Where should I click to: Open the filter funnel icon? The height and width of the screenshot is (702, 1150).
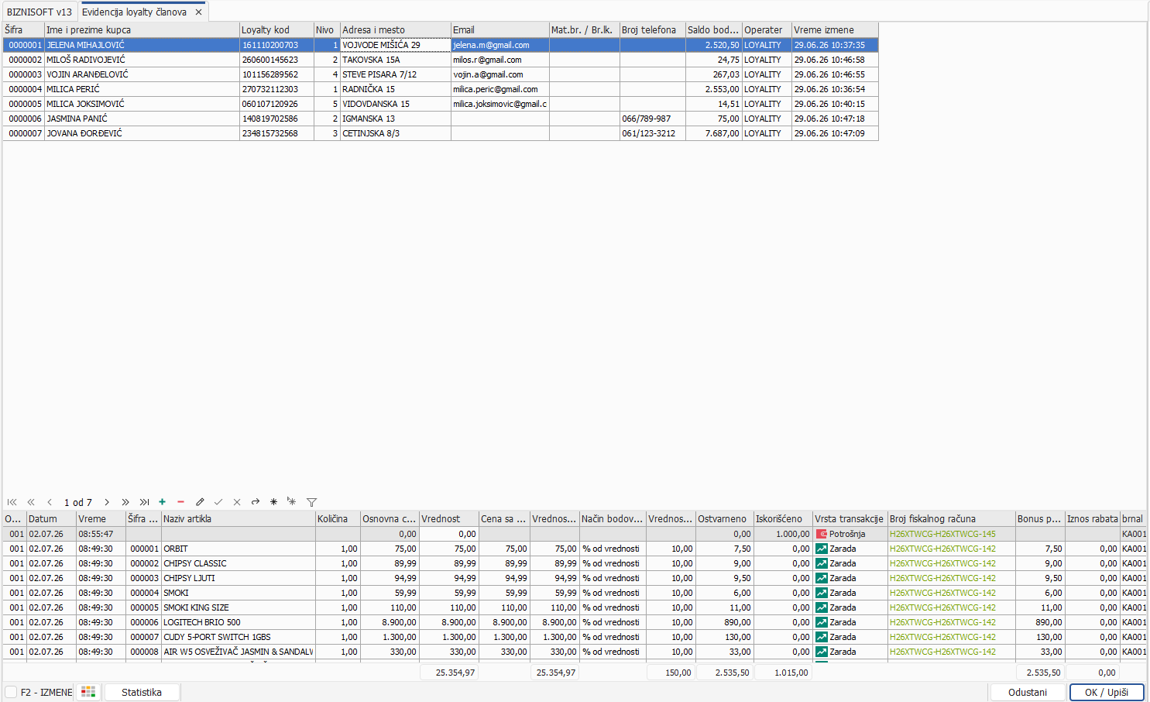point(311,502)
